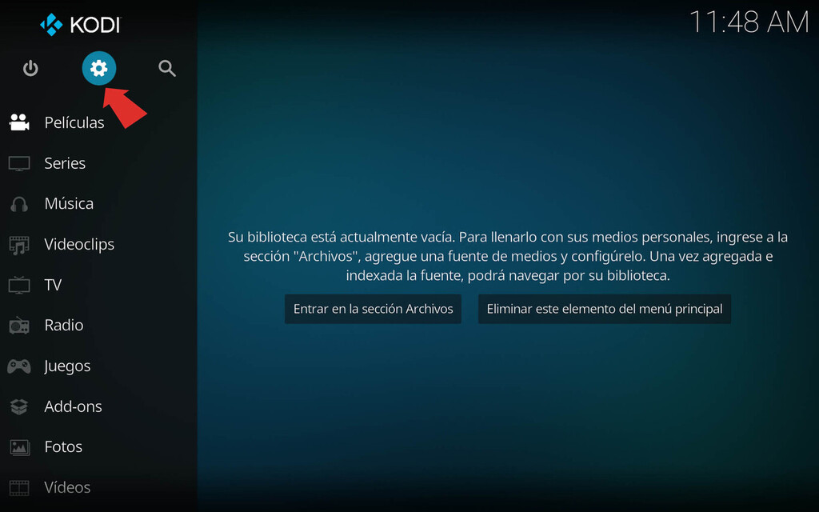Screen dimensions: 819x512
Task: Click the TV set icon beside TV
Action: [x=20, y=284]
